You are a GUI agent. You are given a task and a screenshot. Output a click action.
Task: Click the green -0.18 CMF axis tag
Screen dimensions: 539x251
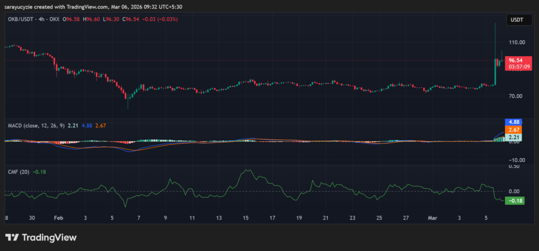click(x=513, y=201)
